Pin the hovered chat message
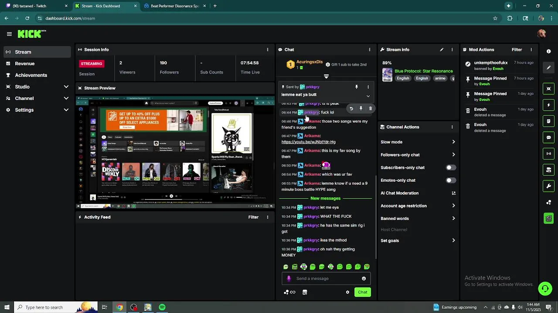Screen dimensions: 558x313 coord(361,109)
